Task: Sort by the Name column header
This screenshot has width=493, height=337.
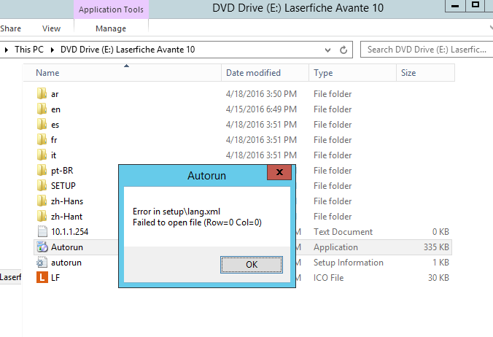Action: pyautogui.click(x=123, y=73)
